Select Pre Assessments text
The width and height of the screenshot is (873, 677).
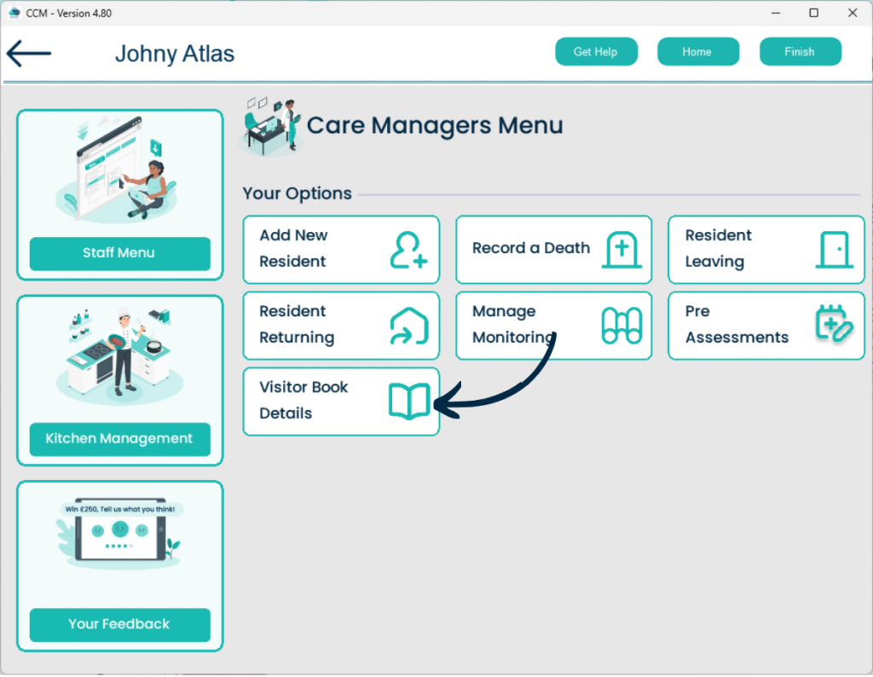(737, 324)
